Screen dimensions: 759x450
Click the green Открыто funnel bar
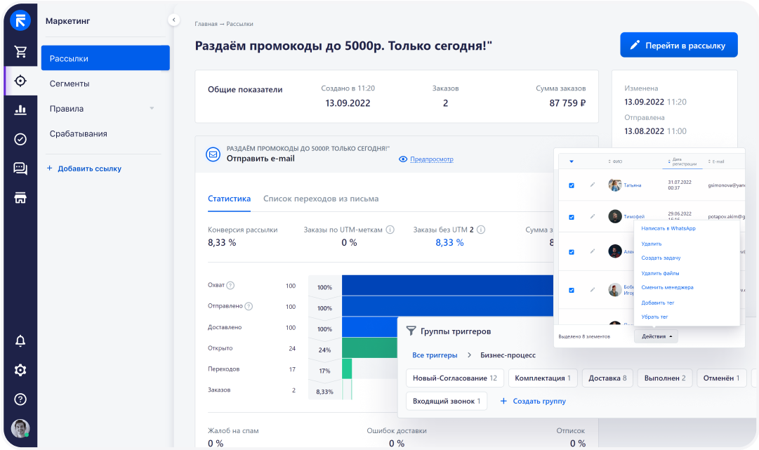click(369, 348)
